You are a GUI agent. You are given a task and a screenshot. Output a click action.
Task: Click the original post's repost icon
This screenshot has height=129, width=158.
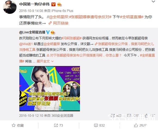[113, 115]
